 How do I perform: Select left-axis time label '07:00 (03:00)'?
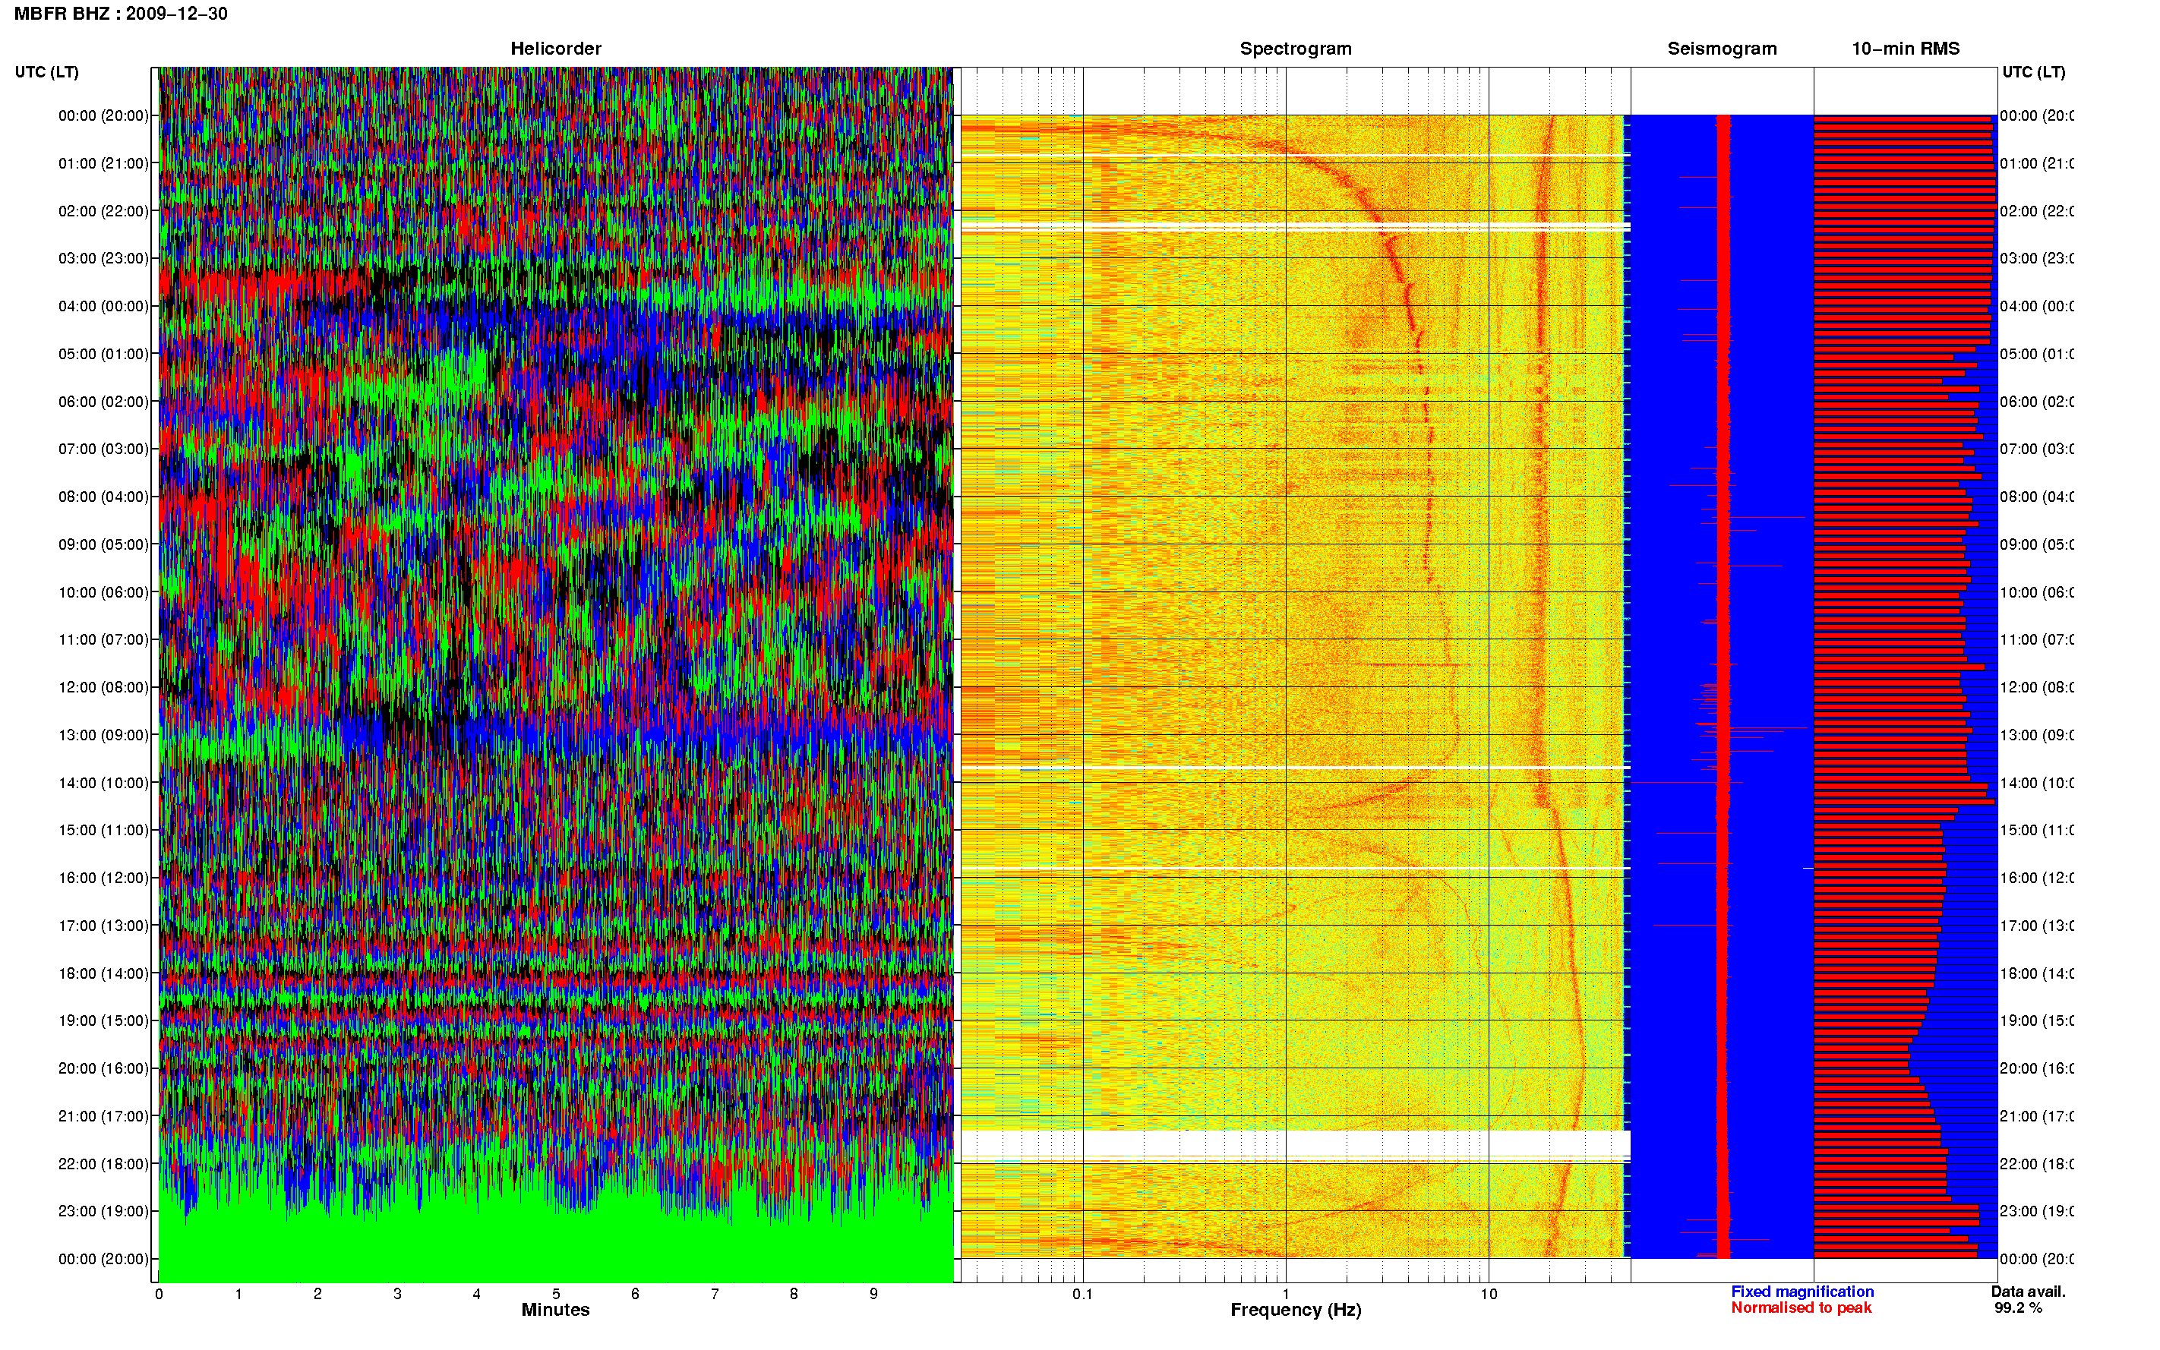click(x=103, y=449)
